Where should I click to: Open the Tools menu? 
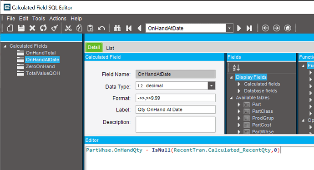coord(39,19)
